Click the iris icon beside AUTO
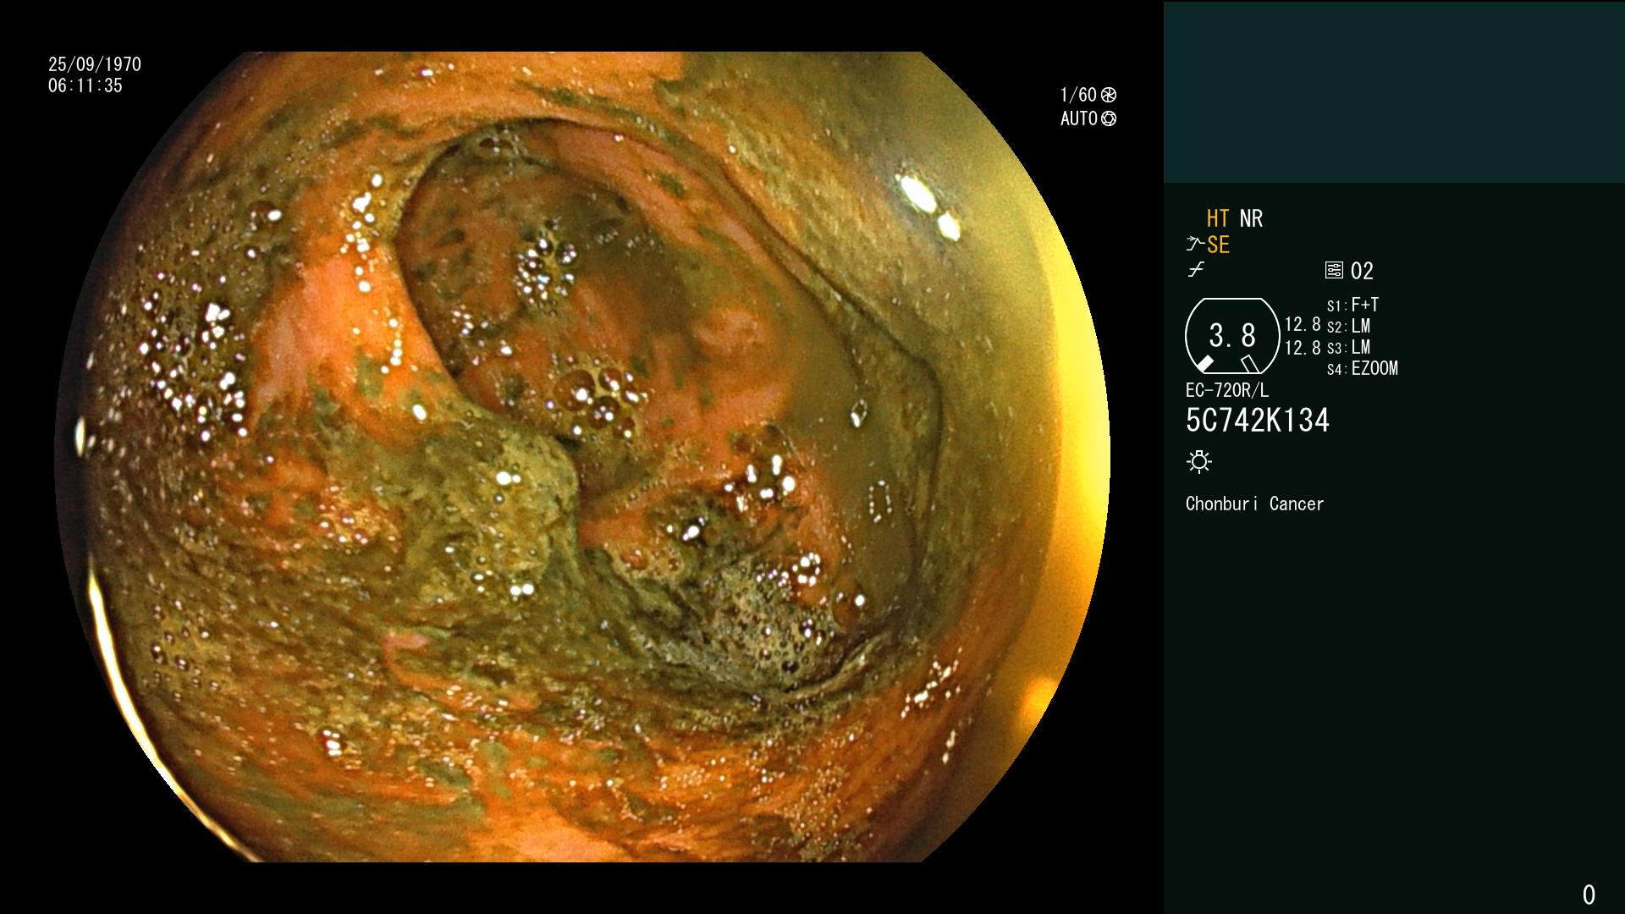This screenshot has width=1625, height=914. point(1109,118)
